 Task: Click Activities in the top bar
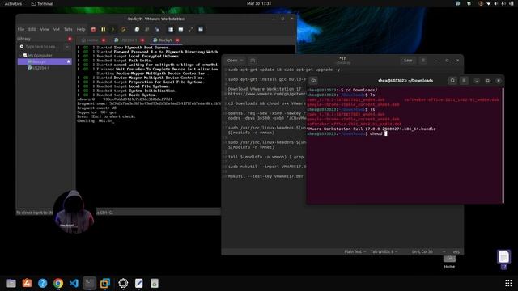[13, 3]
